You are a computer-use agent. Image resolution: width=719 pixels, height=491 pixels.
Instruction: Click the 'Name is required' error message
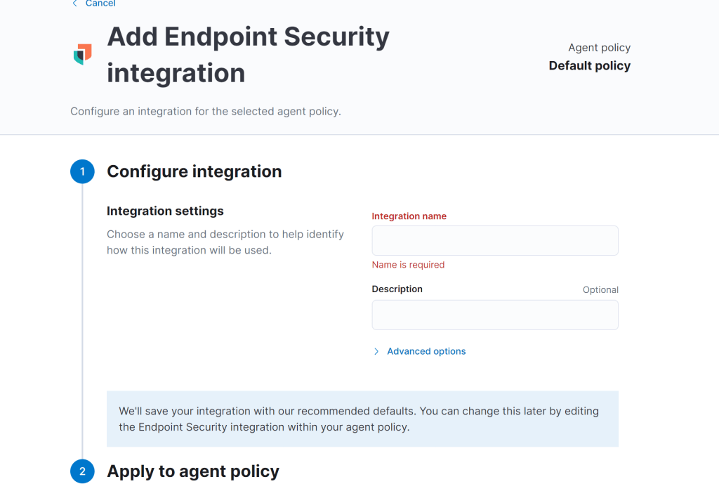(x=408, y=265)
